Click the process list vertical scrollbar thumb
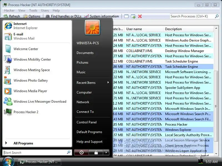 216,106
